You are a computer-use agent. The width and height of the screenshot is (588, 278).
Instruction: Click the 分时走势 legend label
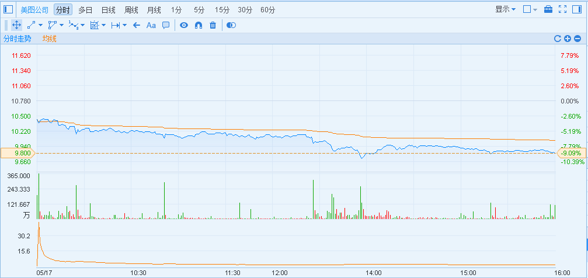(x=18, y=39)
